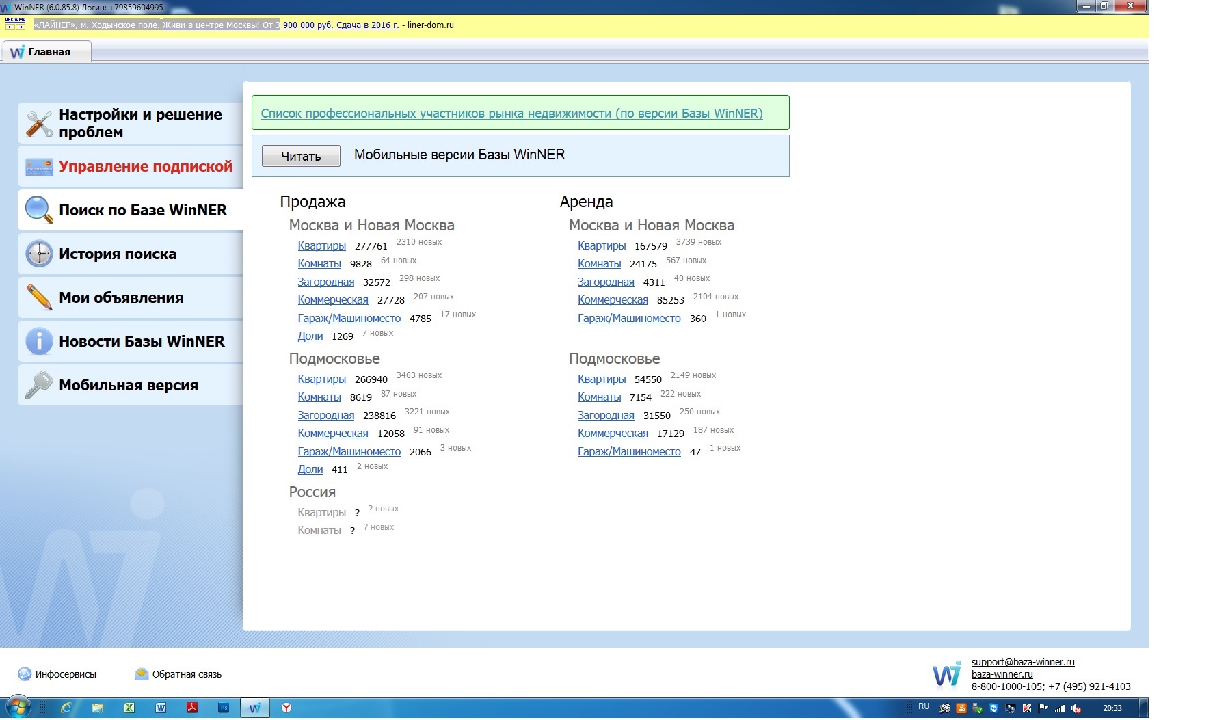The width and height of the screenshot is (1228, 720).
Task: Open Photoshop from the taskbar
Action: [x=224, y=708]
